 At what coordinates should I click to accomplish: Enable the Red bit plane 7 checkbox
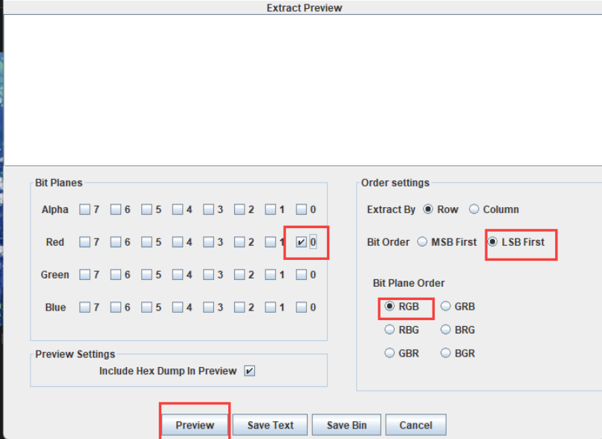pyautogui.click(x=85, y=242)
